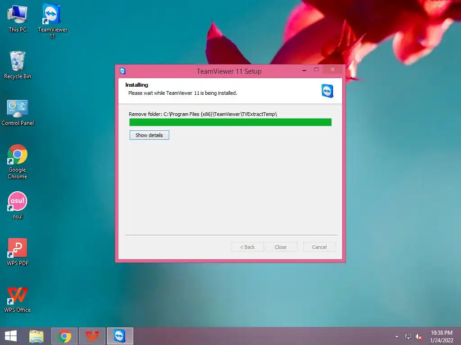Click the green installation progress bar
The width and height of the screenshot is (461, 345).
pyautogui.click(x=230, y=122)
